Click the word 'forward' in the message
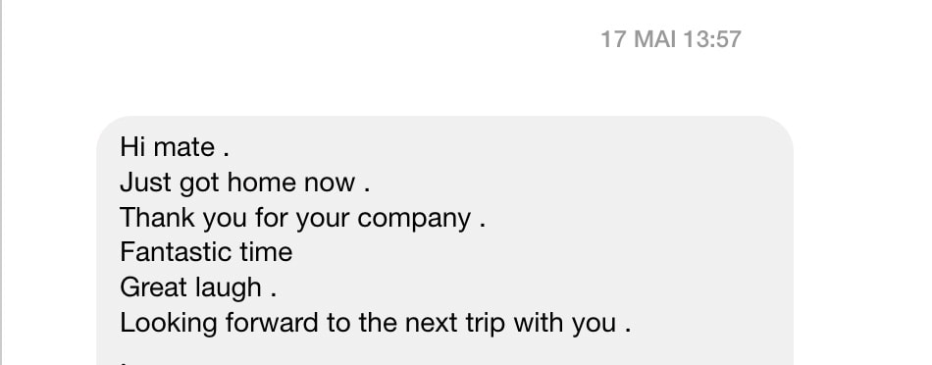Viewport: 932px width, 365px height. [x=272, y=323]
